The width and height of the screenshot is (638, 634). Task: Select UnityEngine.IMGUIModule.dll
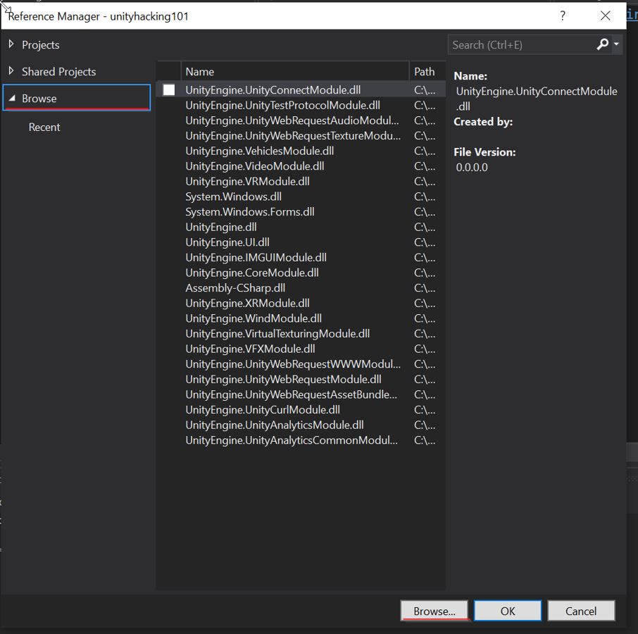tap(301, 258)
